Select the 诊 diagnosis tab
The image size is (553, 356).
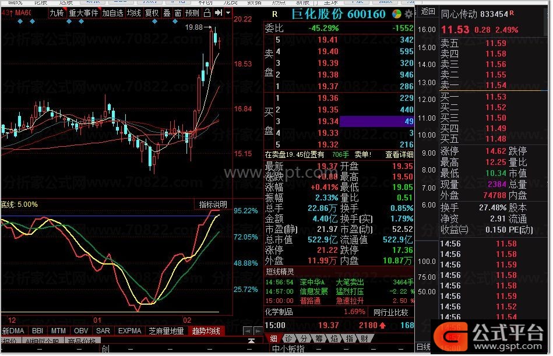click(x=288, y=339)
